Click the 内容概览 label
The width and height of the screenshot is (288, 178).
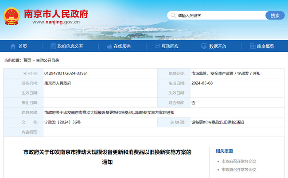(x=30, y=132)
